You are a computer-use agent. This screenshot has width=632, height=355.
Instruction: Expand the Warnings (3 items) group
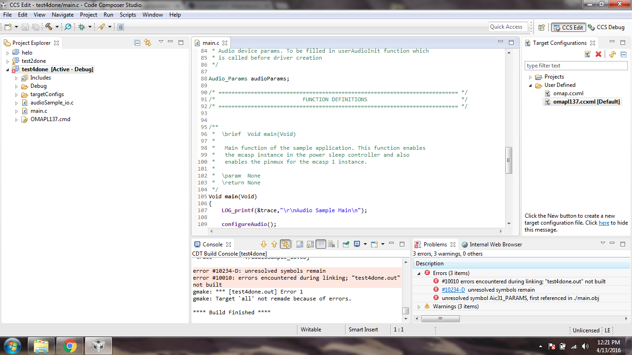click(419, 306)
